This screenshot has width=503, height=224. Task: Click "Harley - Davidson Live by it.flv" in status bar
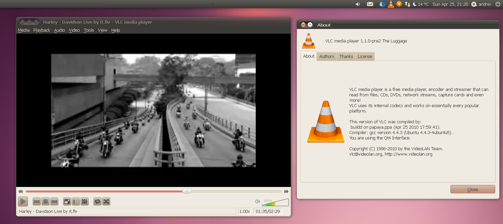pos(48,211)
